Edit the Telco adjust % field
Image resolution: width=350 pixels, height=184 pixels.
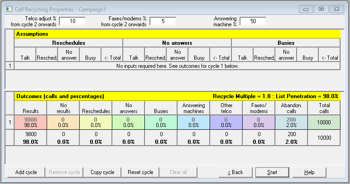[x=72, y=21]
